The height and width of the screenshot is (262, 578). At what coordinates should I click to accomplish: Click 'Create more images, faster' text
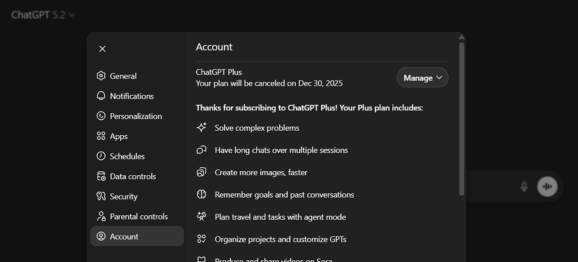(261, 172)
